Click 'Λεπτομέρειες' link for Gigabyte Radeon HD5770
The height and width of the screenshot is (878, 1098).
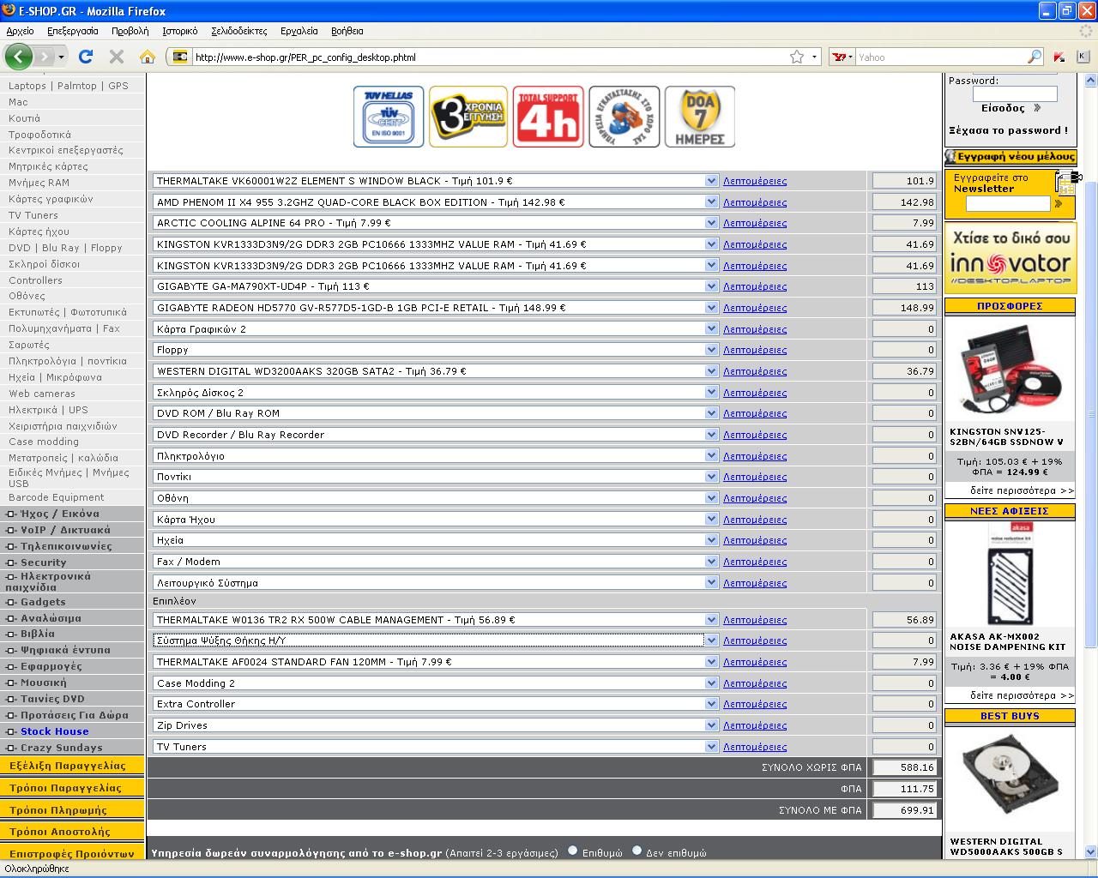click(754, 308)
